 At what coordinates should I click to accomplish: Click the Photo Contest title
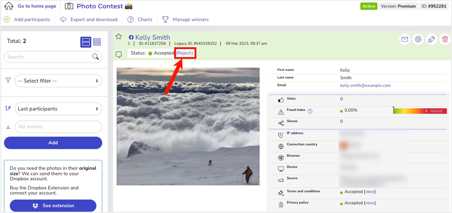point(100,6)
